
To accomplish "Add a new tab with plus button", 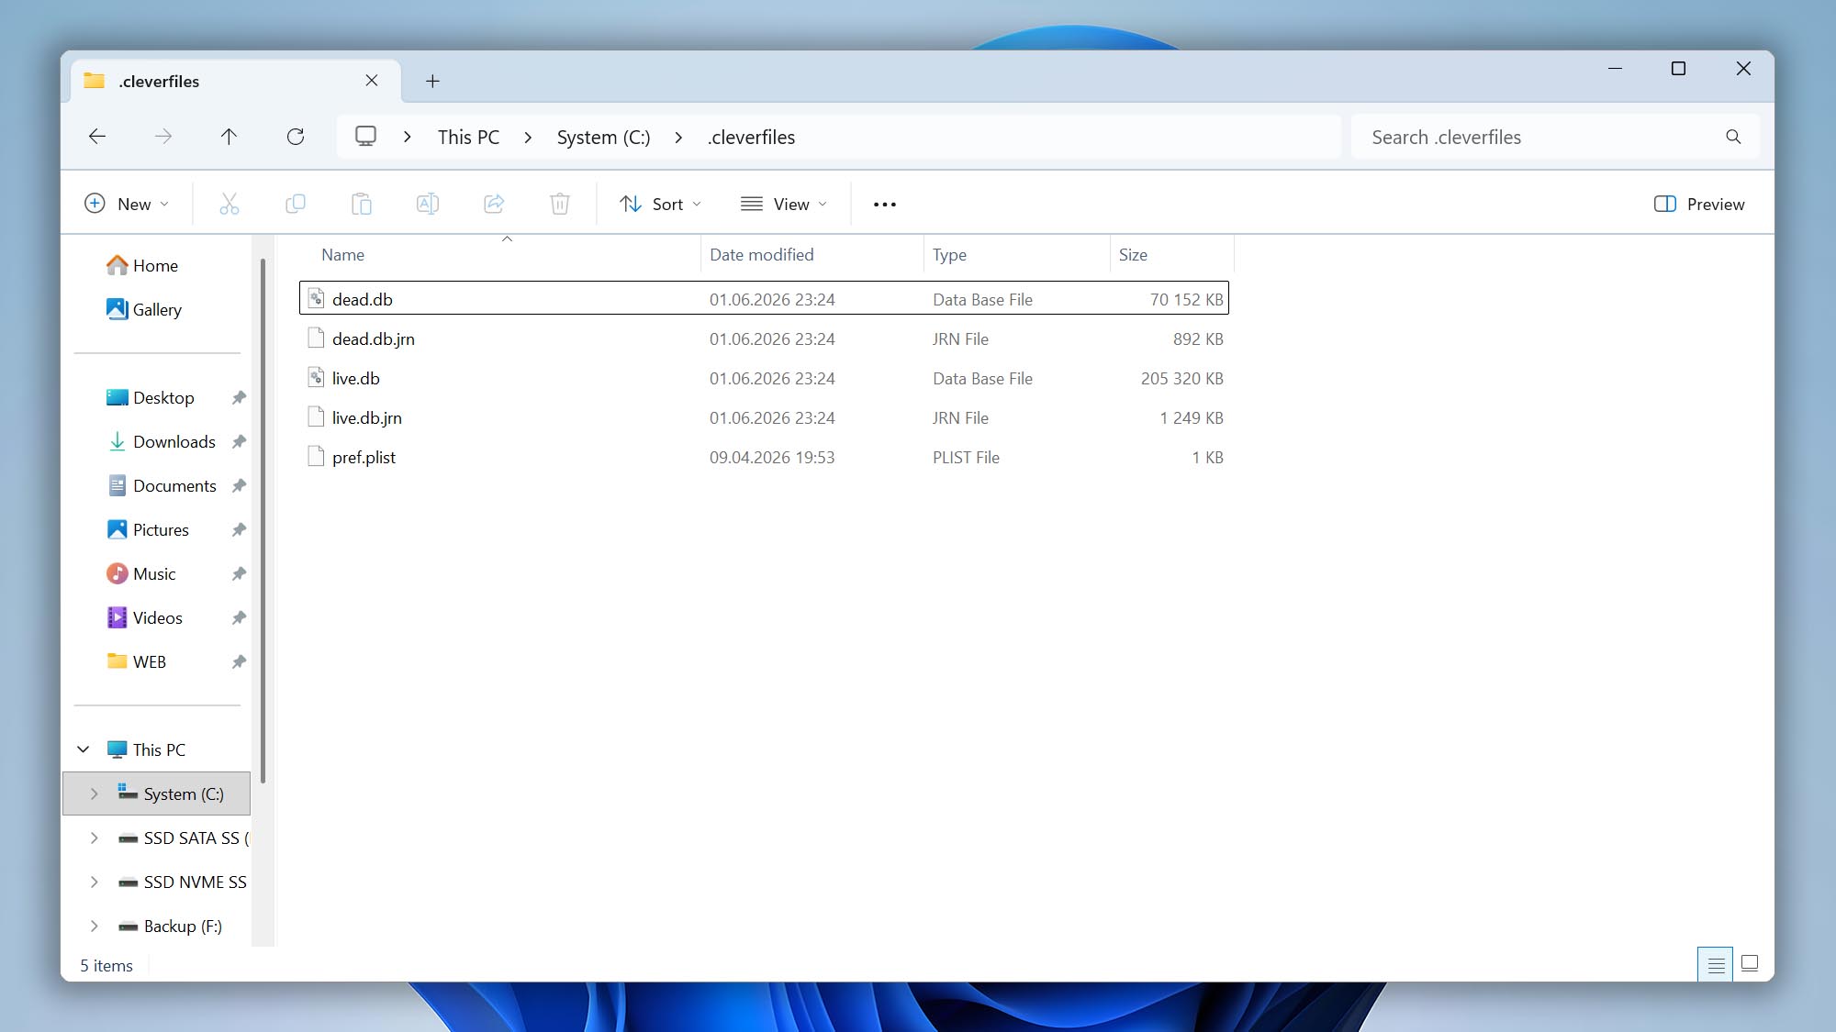I will coord(432,81).
